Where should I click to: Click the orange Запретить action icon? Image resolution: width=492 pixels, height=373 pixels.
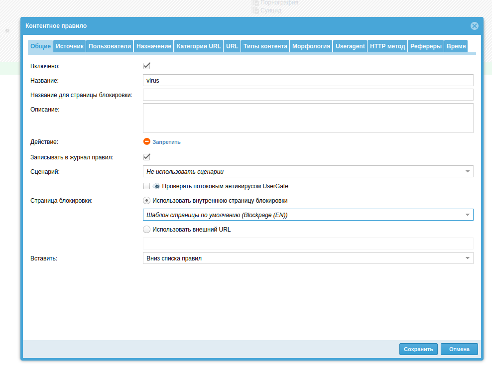pos(146,141)
